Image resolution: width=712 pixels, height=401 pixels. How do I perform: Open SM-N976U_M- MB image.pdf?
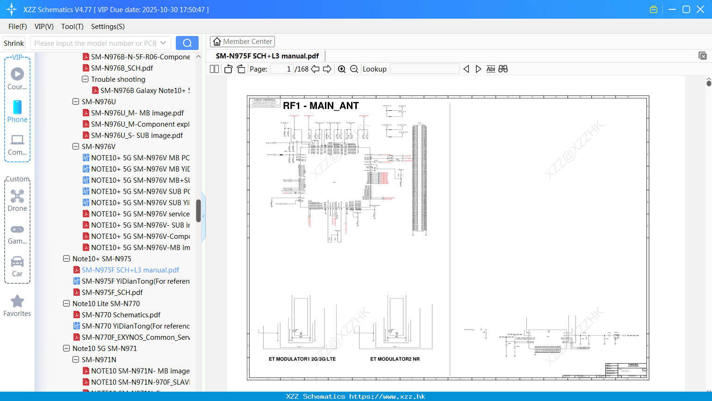133,113
